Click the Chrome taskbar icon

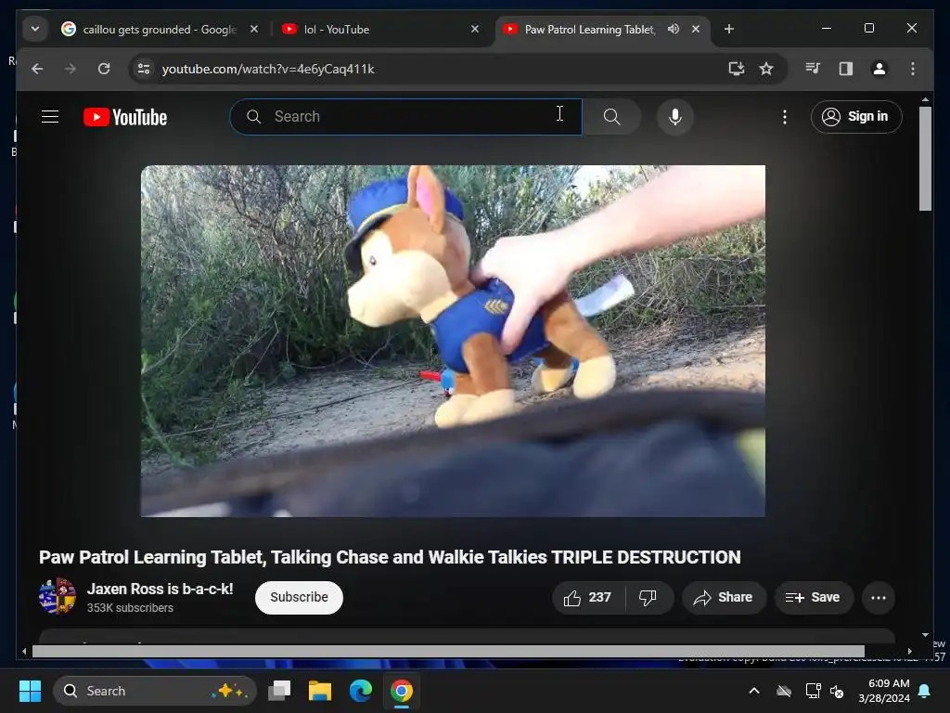401,691
